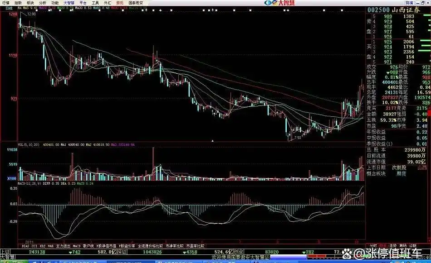Viewport: 431px width, 263px height.
Task: Switch to the 散户线 indicator tab
Action: pos(88,246)
